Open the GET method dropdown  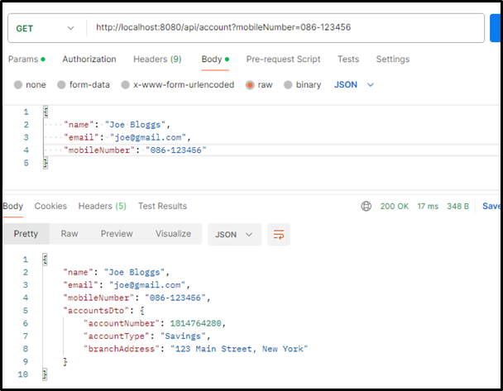click(x=45, y=27)
